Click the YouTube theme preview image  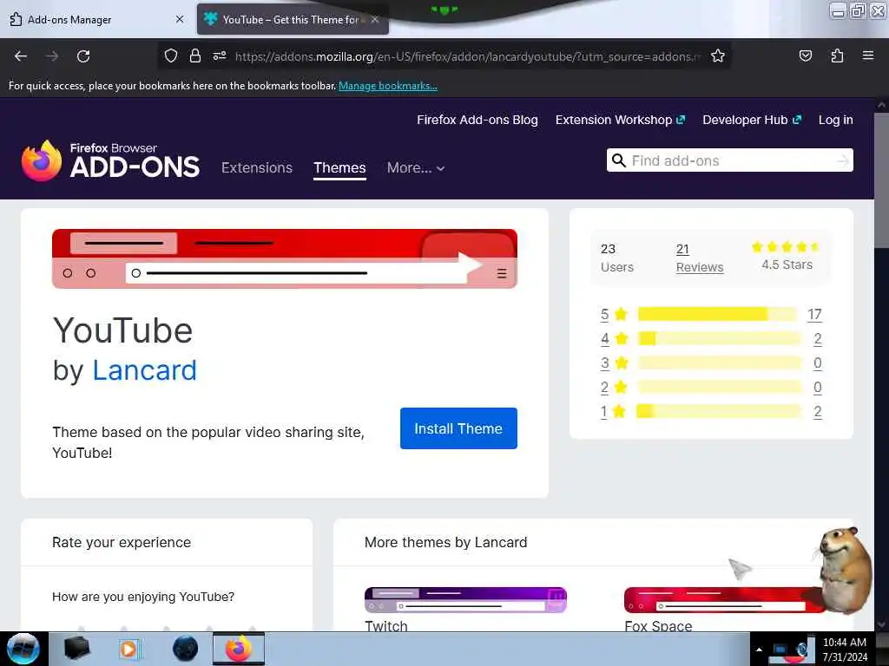pyautogui.click(x=285, y=258)
